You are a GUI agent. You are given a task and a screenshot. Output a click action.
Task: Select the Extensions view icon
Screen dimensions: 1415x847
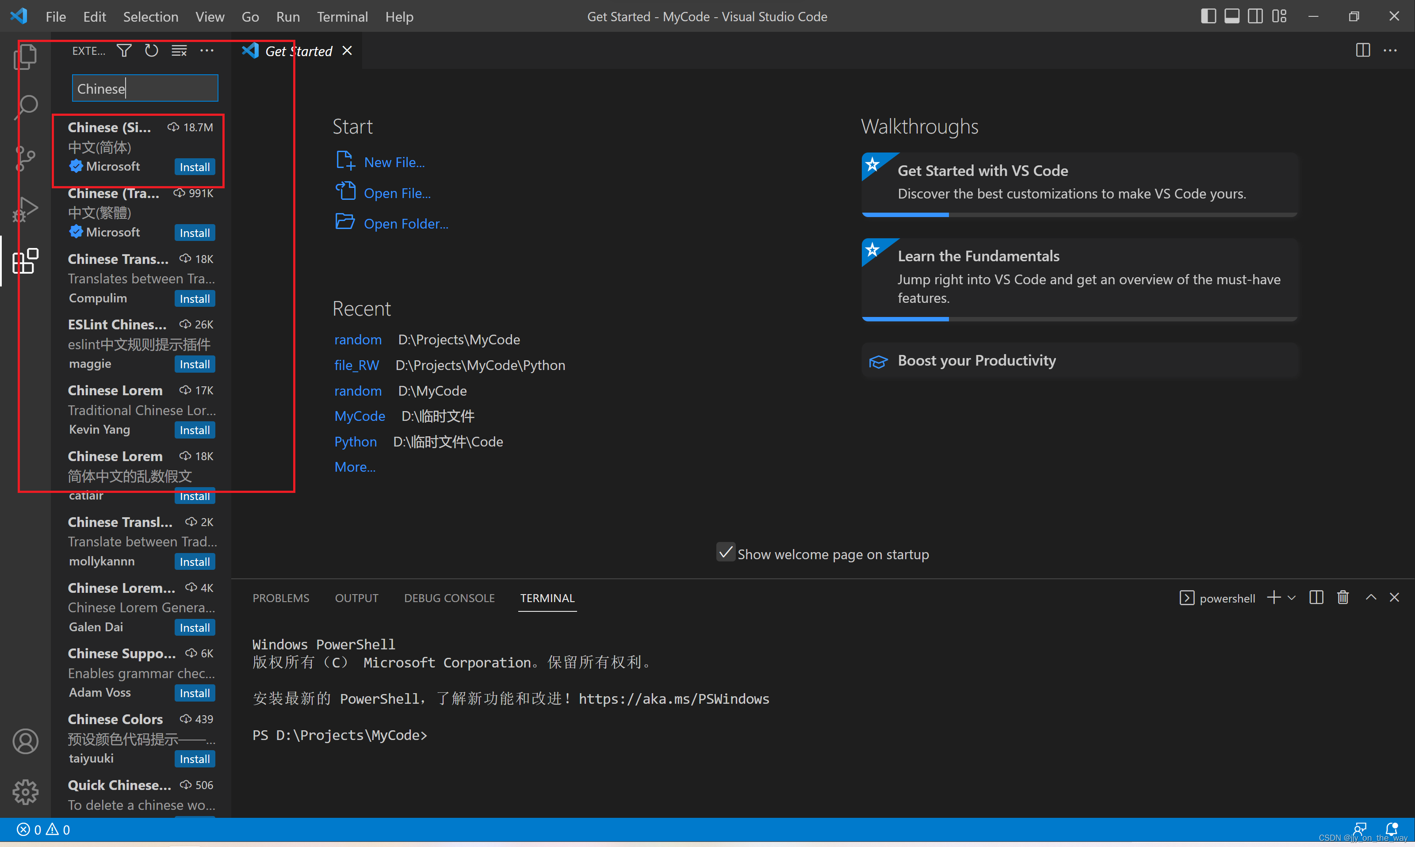(26, 261)
